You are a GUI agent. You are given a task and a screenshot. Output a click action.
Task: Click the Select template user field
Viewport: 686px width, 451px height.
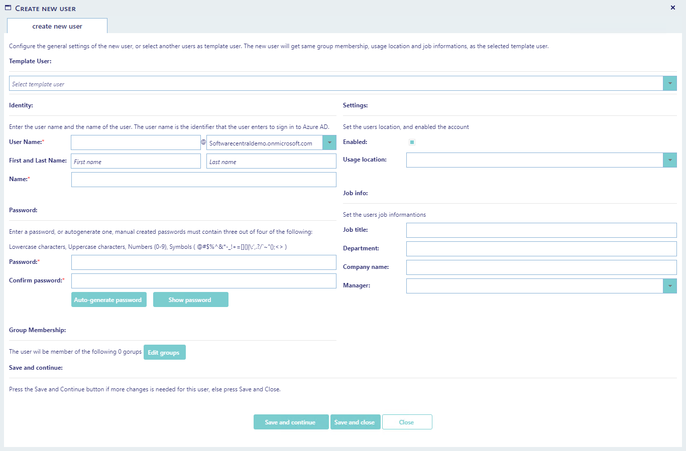pos(336,83)
